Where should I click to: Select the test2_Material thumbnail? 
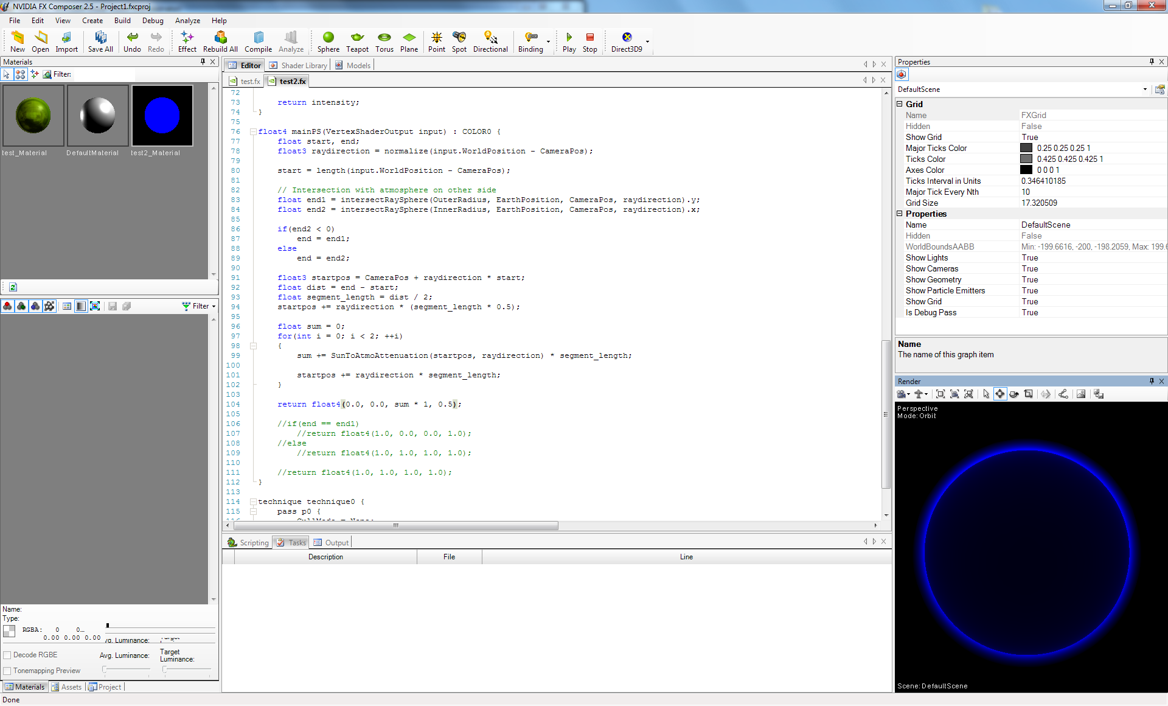[x=162, y=116]
